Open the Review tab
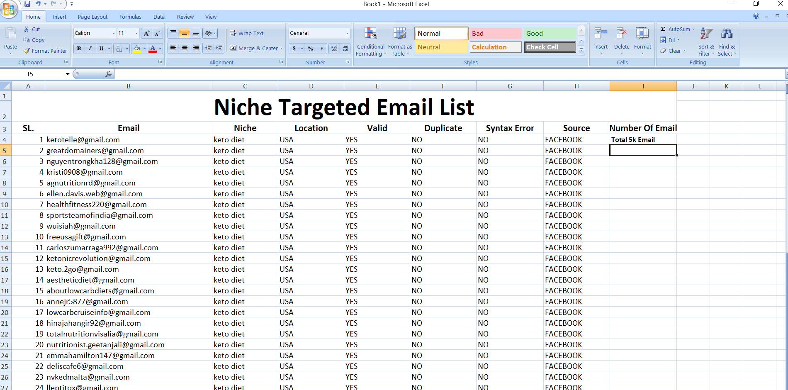The width and height of the screenshot is (788, 390). pos(185,17)
